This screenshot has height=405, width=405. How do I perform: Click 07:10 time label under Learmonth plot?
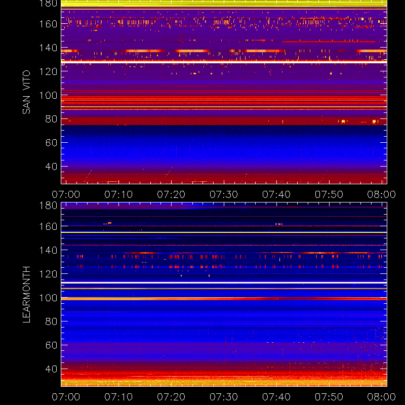point(118,397)
